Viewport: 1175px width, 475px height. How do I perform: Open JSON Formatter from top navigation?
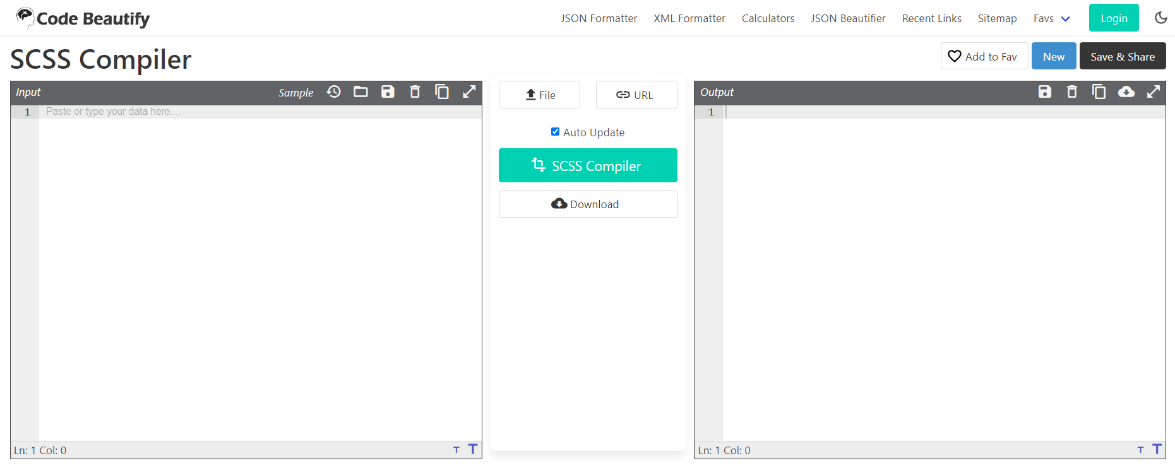coord(599,18)
